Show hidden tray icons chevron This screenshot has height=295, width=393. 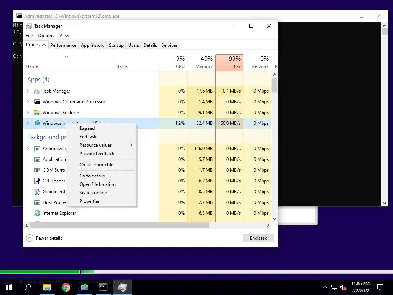coord(325,287)
